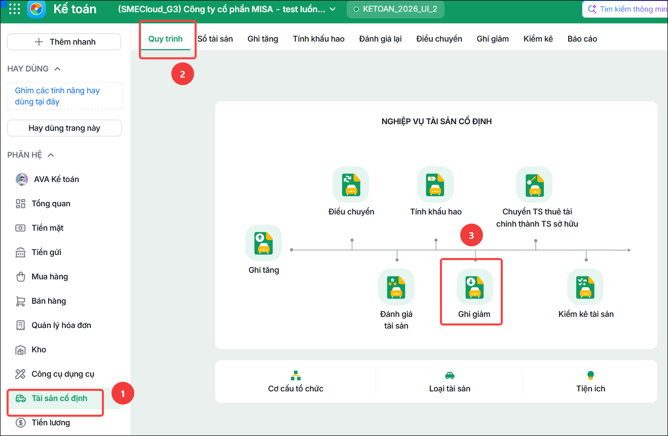
Task: Collapse the HAY DÙNG section
Action: [x=57, y=69]
